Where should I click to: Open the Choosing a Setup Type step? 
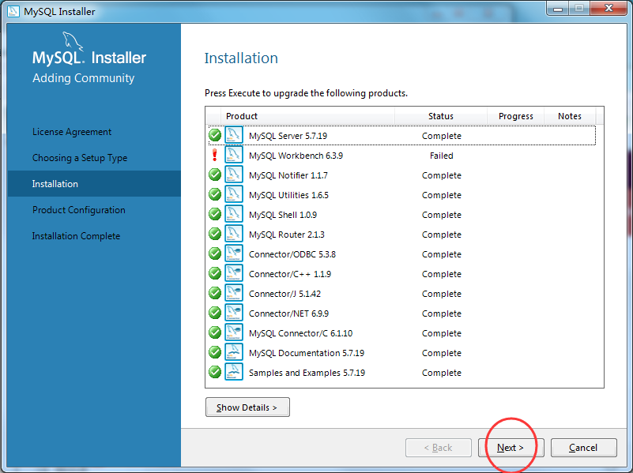point(80,158)
